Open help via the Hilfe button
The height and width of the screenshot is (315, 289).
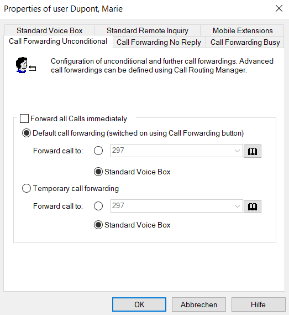[258, 304]
